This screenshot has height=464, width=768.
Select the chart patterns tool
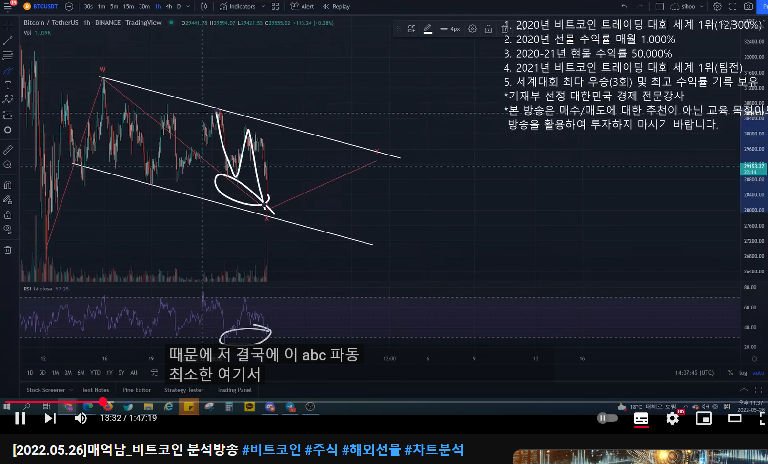(8, 99)
